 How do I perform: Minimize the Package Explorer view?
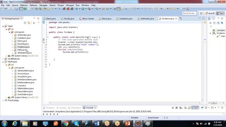34,18
